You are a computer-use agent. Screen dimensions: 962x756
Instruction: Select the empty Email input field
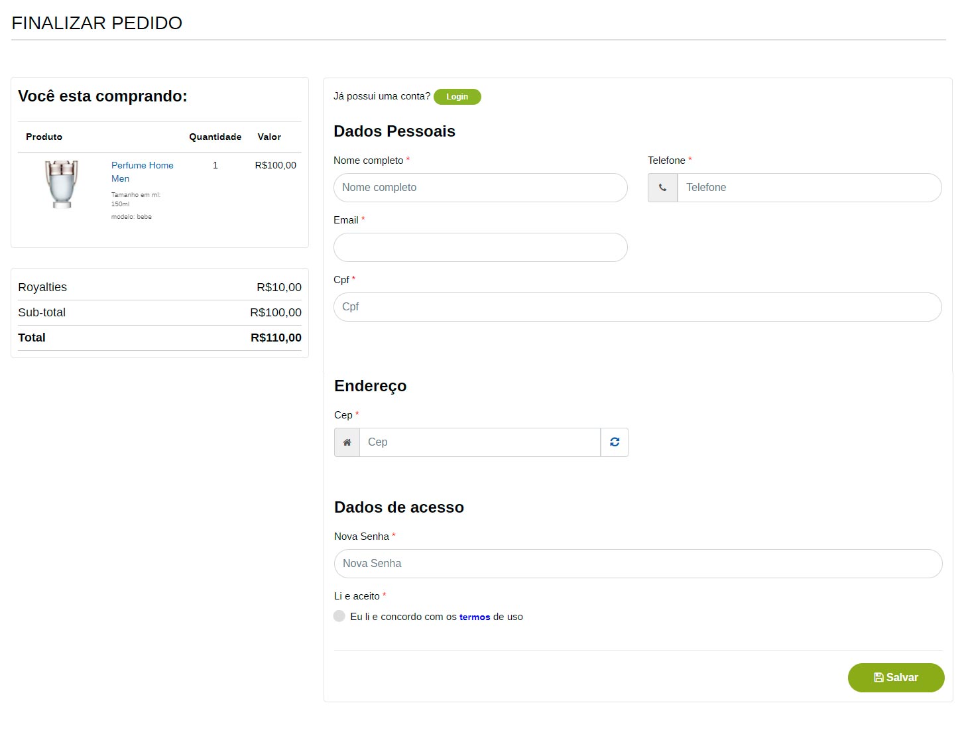[x=480, y=247]
